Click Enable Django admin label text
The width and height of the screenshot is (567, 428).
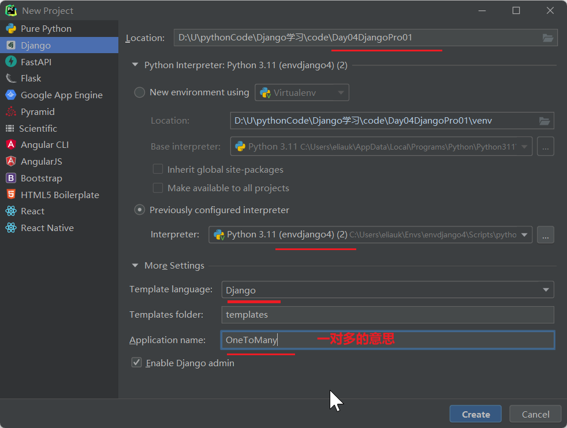[x=190, y=363]
